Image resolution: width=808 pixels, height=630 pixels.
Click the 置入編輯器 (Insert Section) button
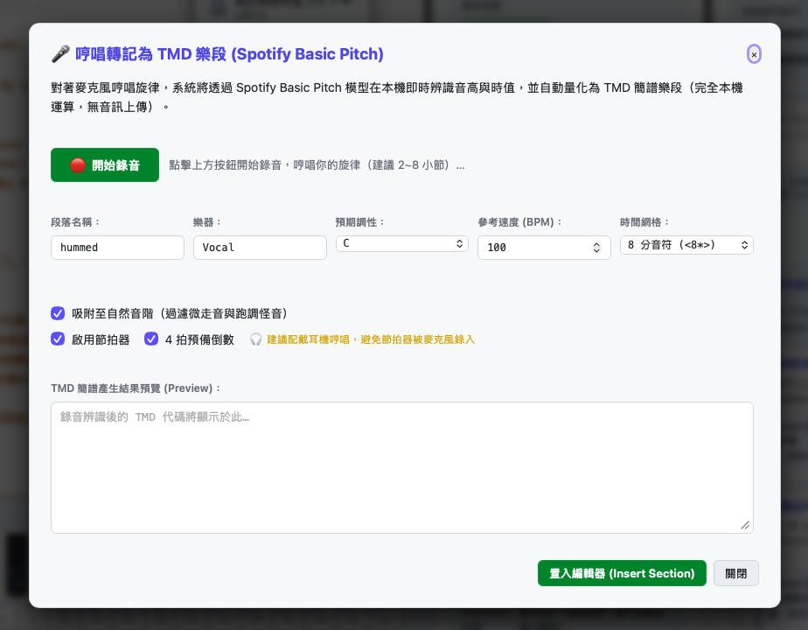pos(622,573)
